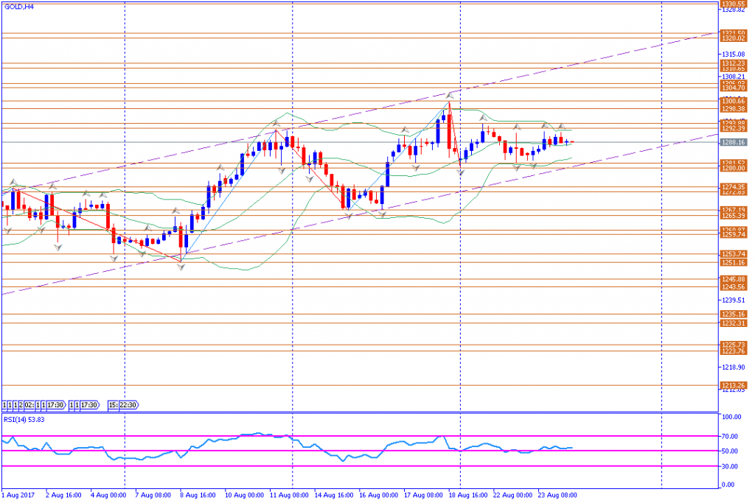The image size is (755, 503).
Task: Open the 22:30 news event marker
Action: (x=128, y=405)
